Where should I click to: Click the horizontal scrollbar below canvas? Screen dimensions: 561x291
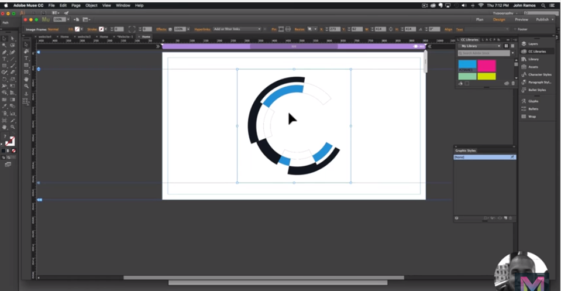click(264, 278)
